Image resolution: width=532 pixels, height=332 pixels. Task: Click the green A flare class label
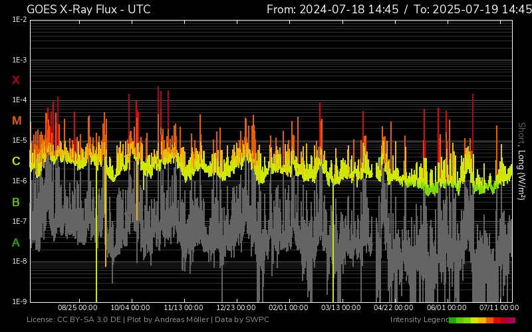16,243
